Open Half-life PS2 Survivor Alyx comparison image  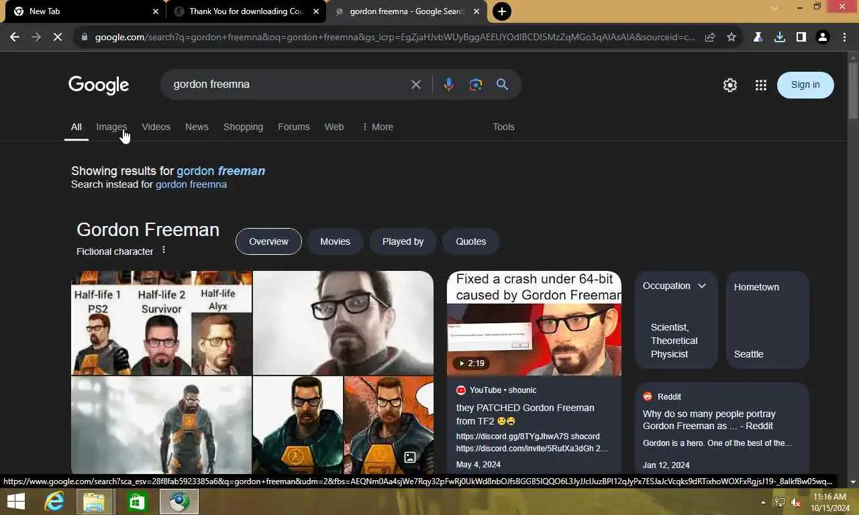161,323
